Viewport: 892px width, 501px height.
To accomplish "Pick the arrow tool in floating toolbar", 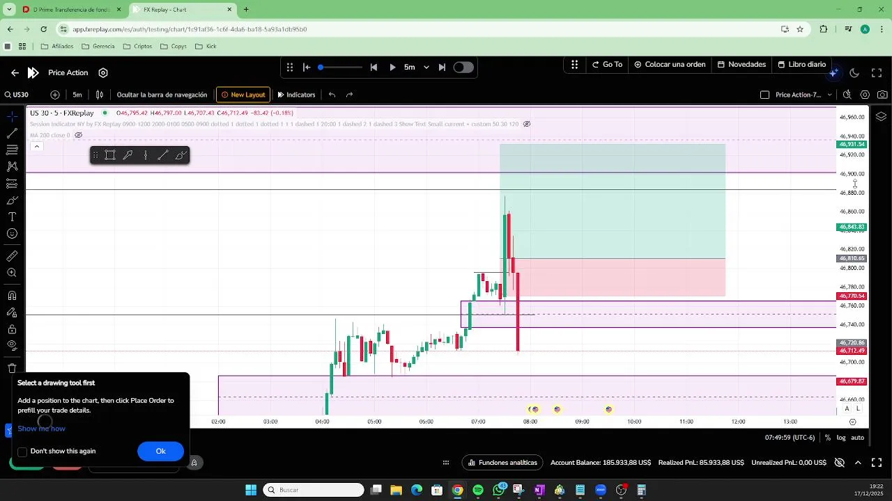I will 128,155.
